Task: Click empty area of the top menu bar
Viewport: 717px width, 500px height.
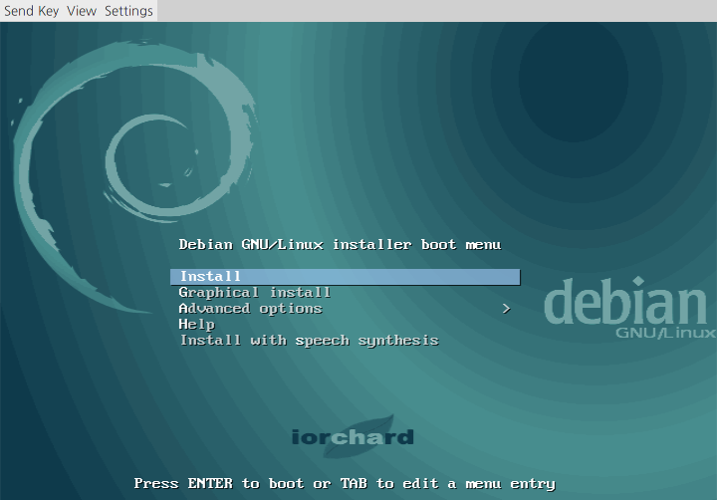Action: [438, 11]
